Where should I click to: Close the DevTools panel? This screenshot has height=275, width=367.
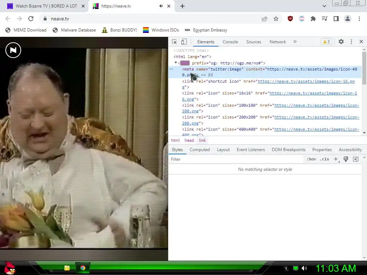tap(361, 42)
